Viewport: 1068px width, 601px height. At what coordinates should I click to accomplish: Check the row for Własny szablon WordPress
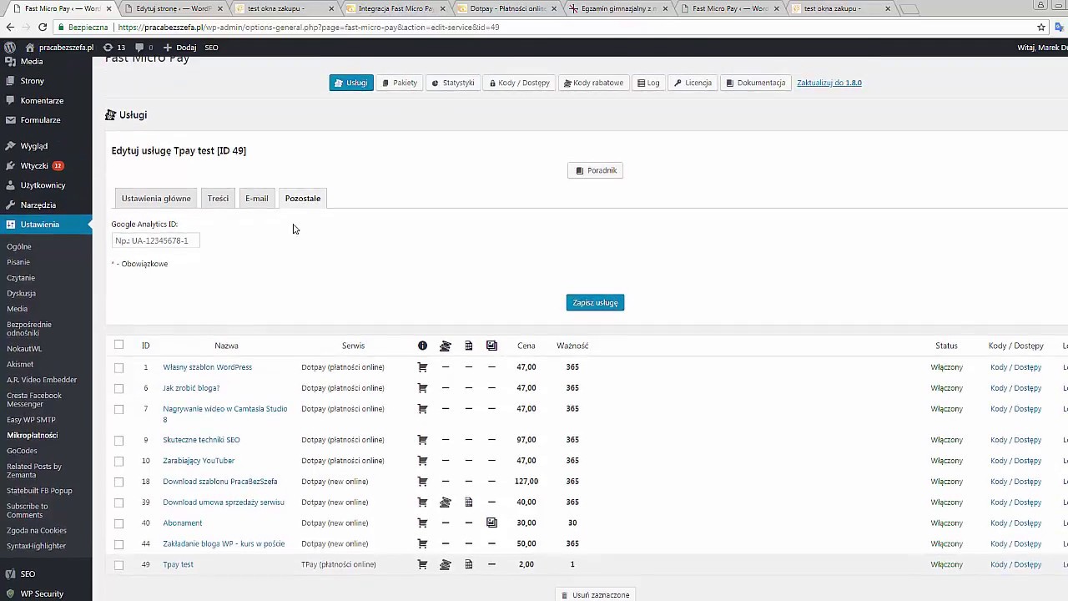pos(118,367)
